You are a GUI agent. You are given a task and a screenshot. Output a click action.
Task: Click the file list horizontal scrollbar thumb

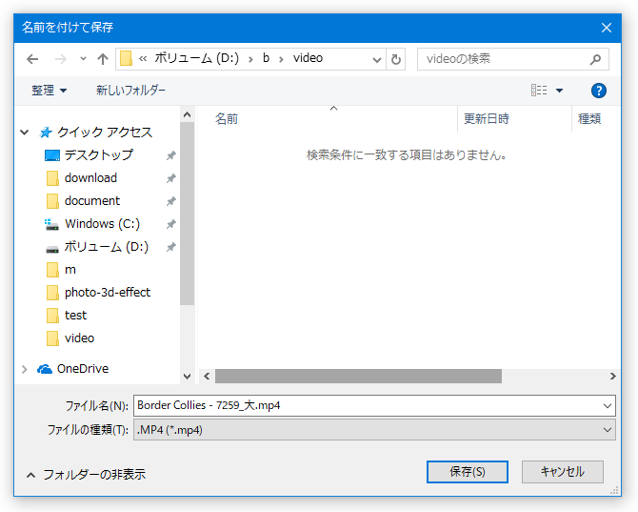click(358, 377)
